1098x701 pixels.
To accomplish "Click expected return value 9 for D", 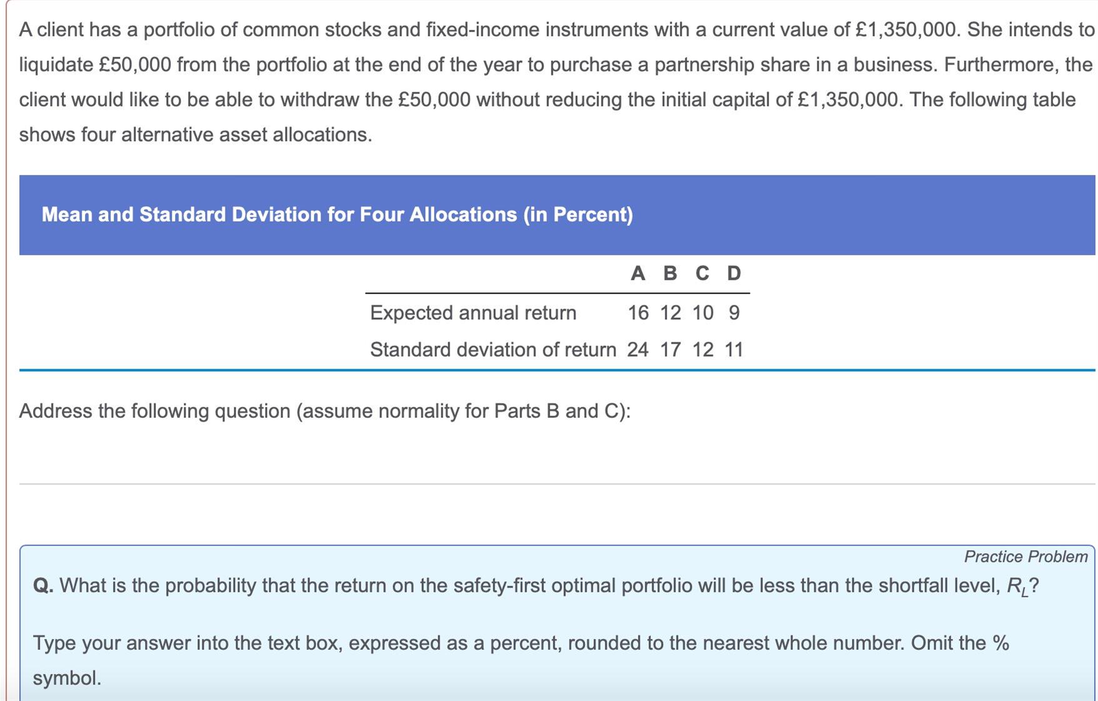I will coord(734,312).
